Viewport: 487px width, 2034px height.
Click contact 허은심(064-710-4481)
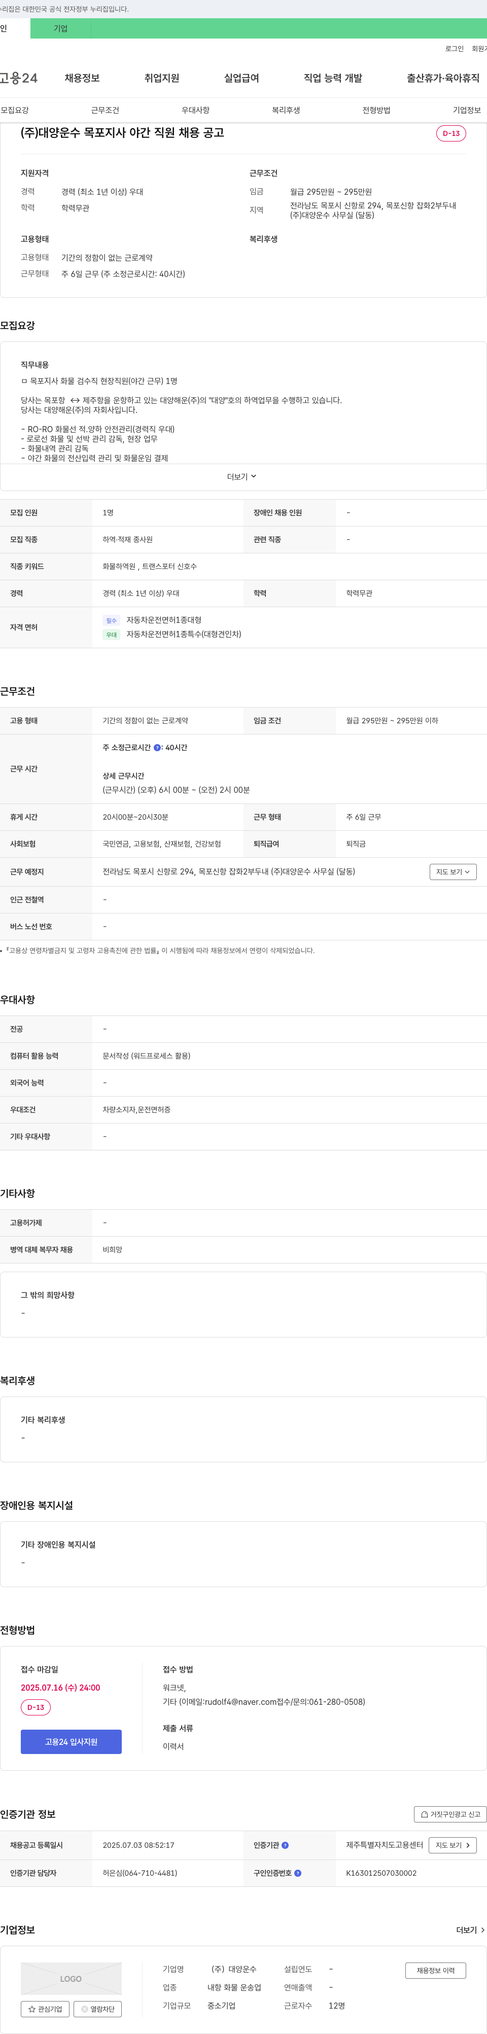(x=140, y=1873)
